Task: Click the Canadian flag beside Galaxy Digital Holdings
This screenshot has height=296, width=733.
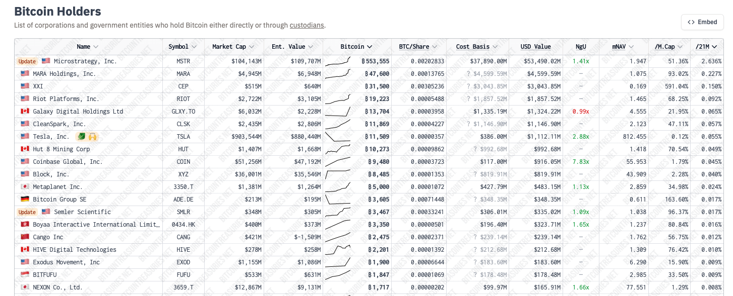Action: [x=25, y=112]
